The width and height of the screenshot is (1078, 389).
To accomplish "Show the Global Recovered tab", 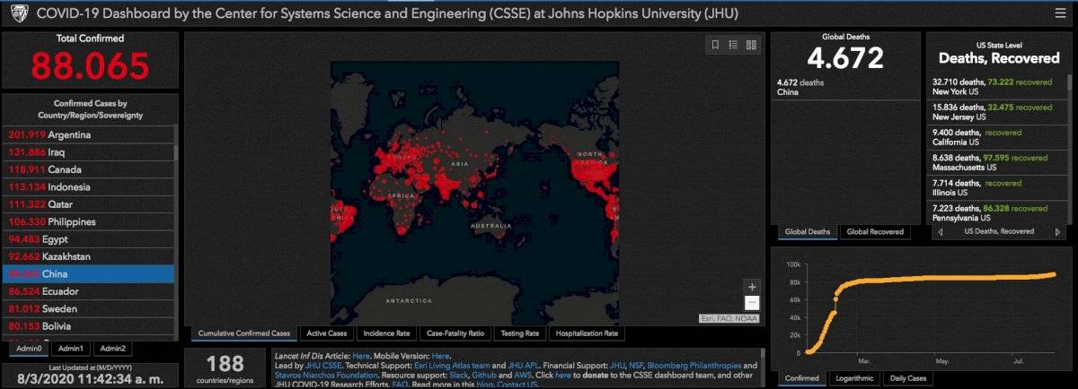I will pyautogui.click(x=874, y=231).
